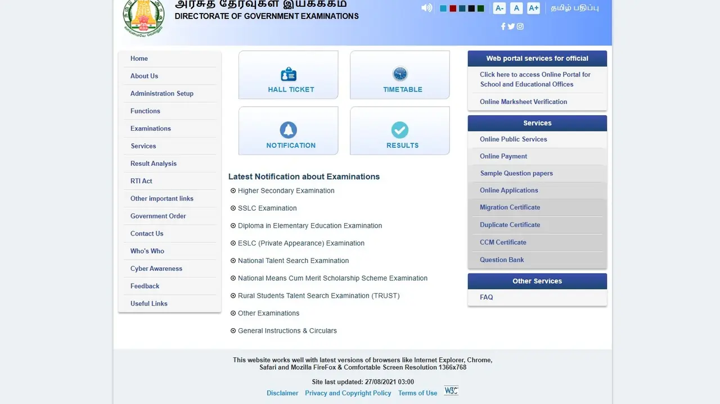720x404 pixels.
Task: Open the Facebook icon in the header
Action: (503, 26)
